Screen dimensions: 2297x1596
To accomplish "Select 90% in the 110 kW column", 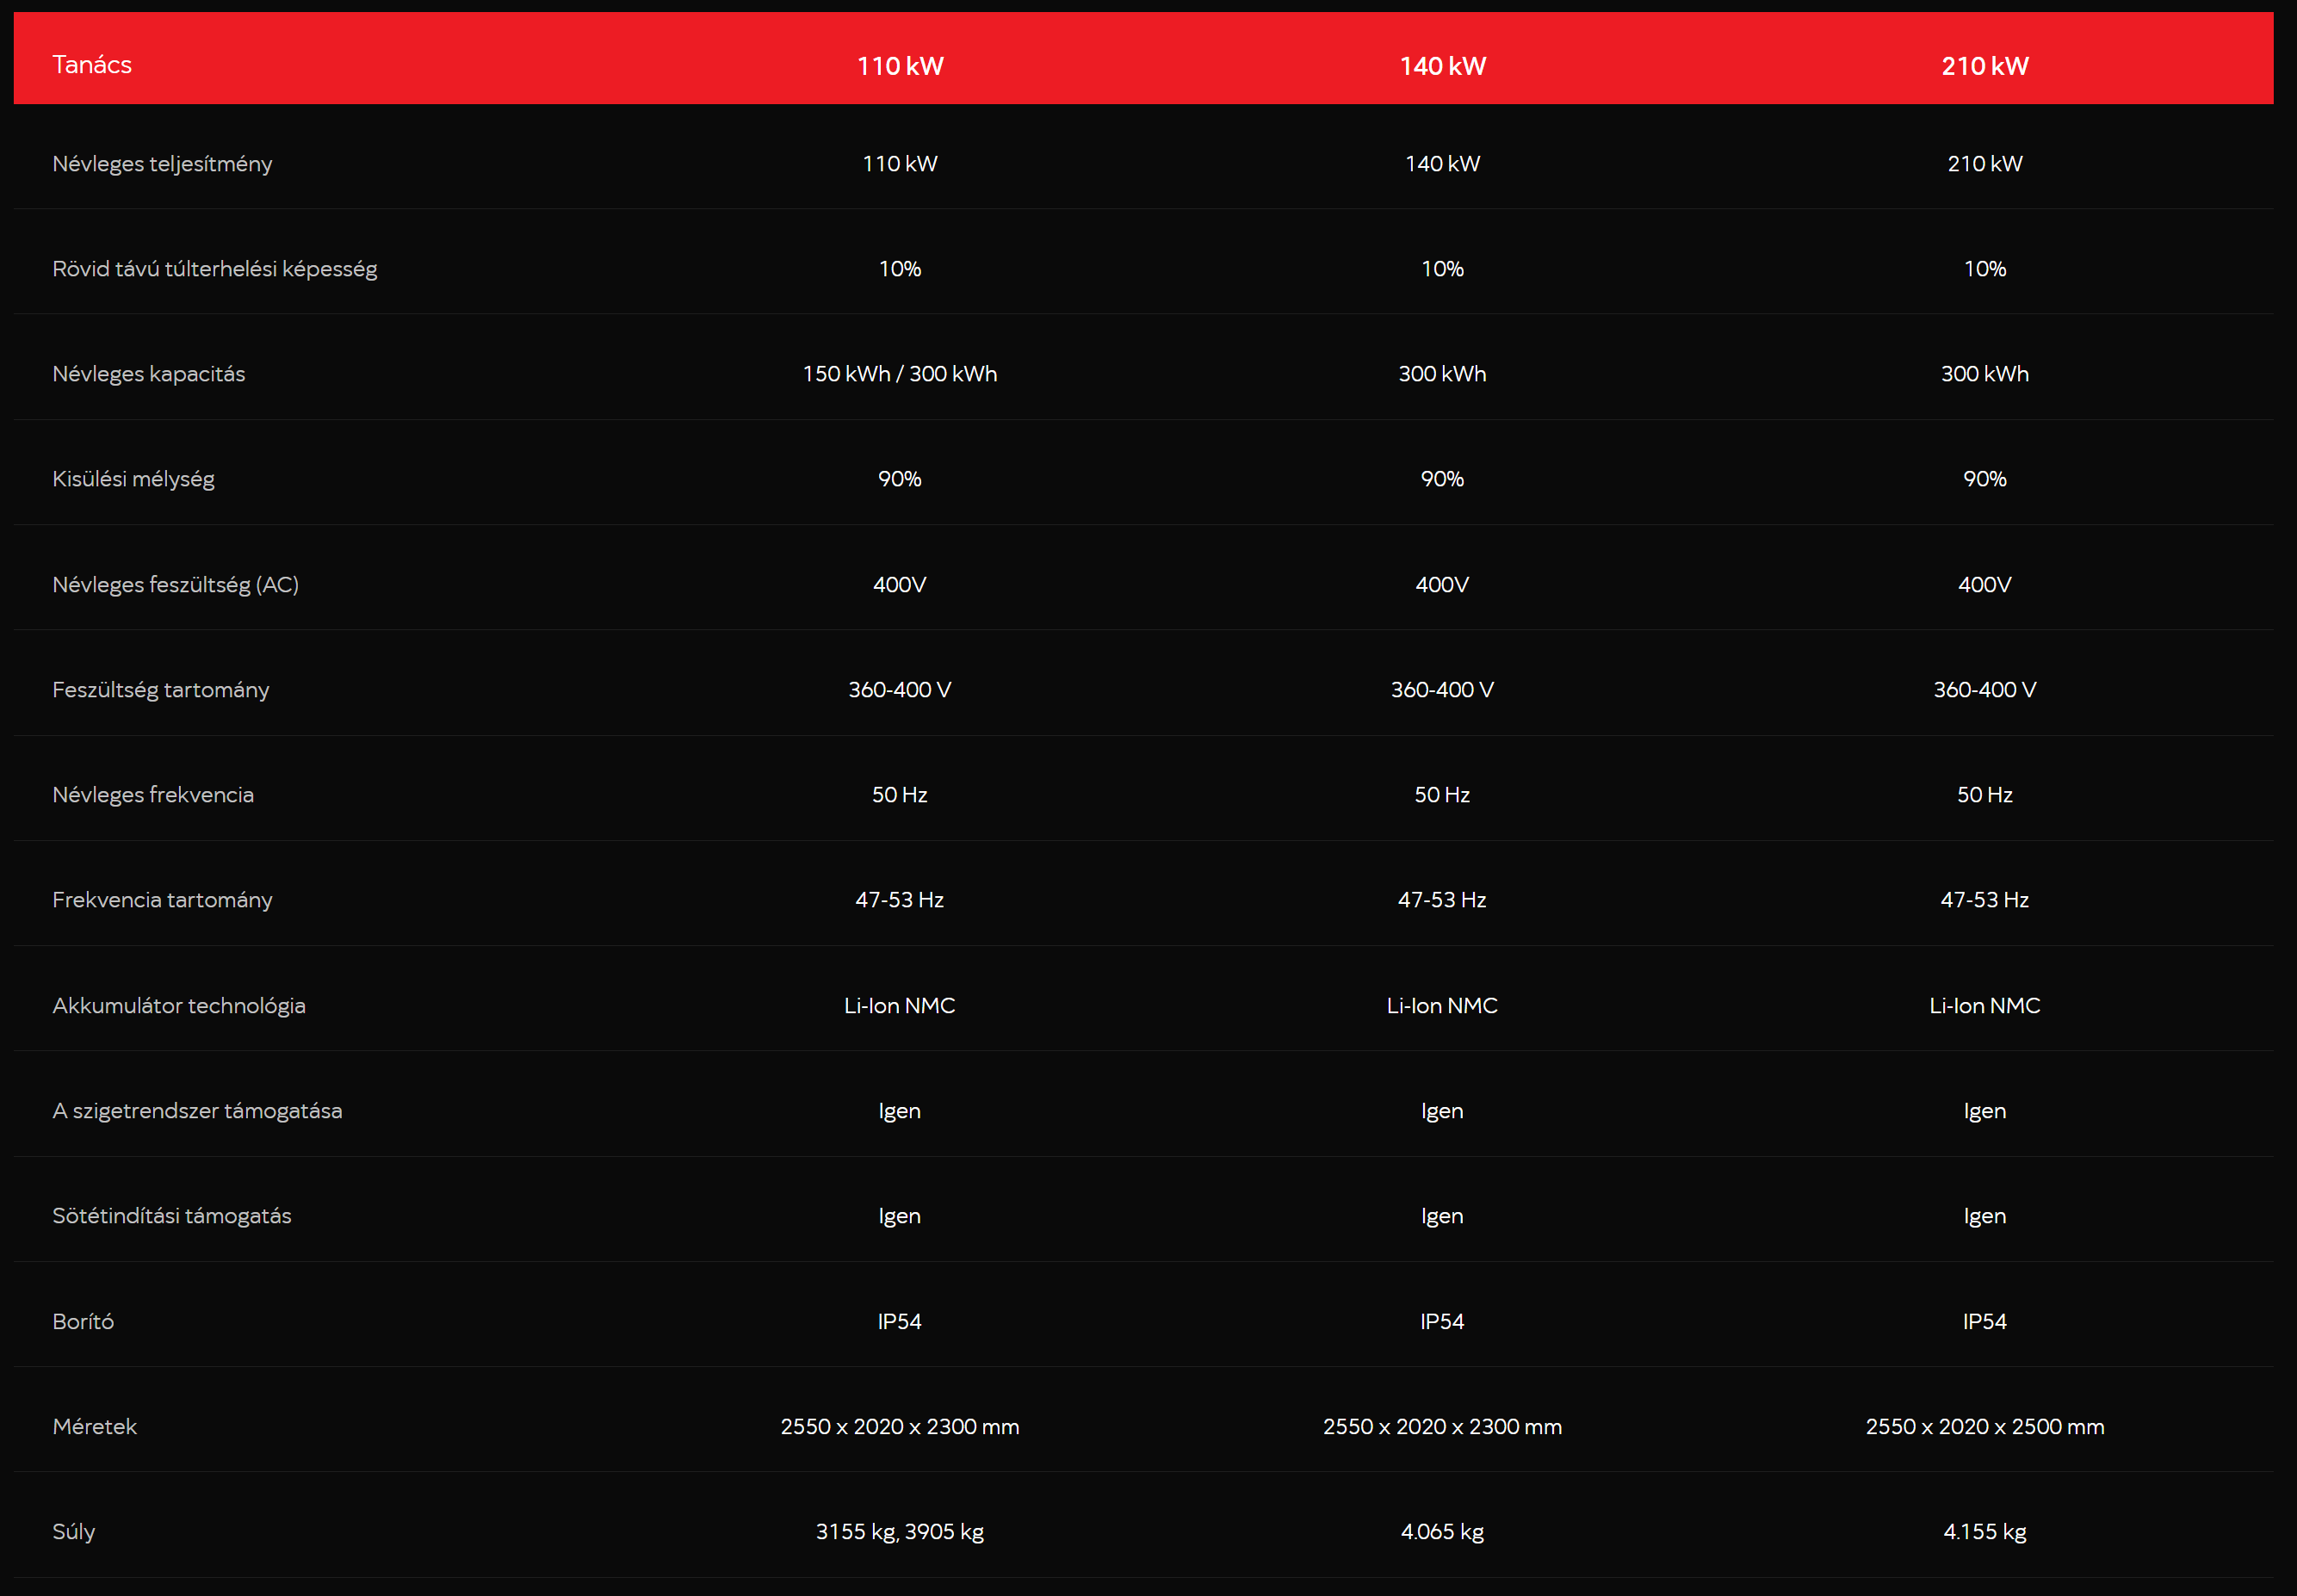I will 900,479.
